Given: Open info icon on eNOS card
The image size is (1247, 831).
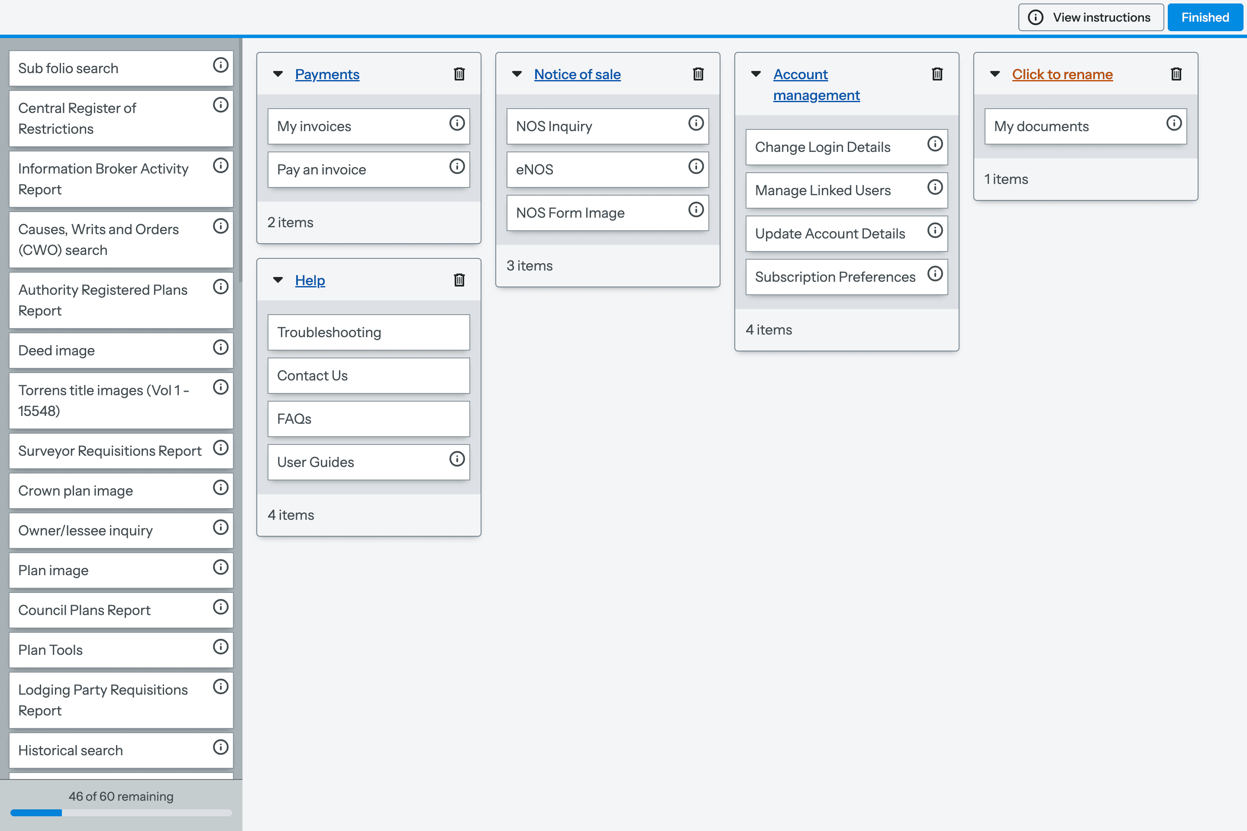Looking at the screenshot, I should tap(696, 166).
